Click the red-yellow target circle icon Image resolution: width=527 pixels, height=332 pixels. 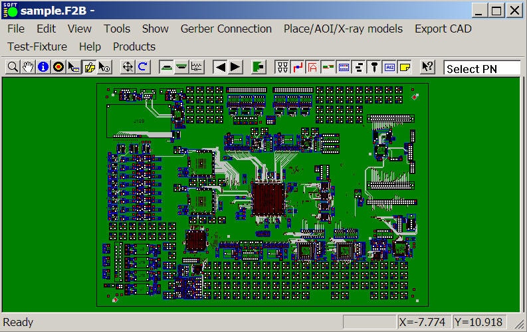(58, 67)
